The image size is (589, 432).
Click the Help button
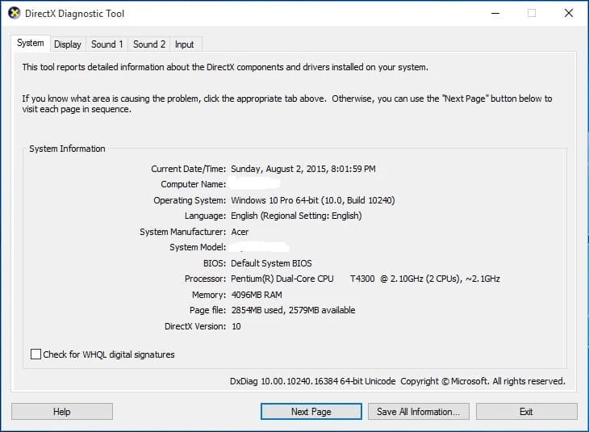click(62, 412)
